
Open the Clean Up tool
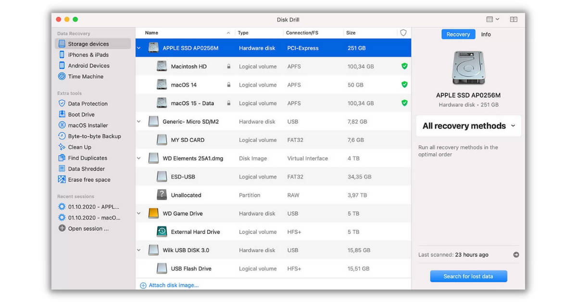(80, 147)
